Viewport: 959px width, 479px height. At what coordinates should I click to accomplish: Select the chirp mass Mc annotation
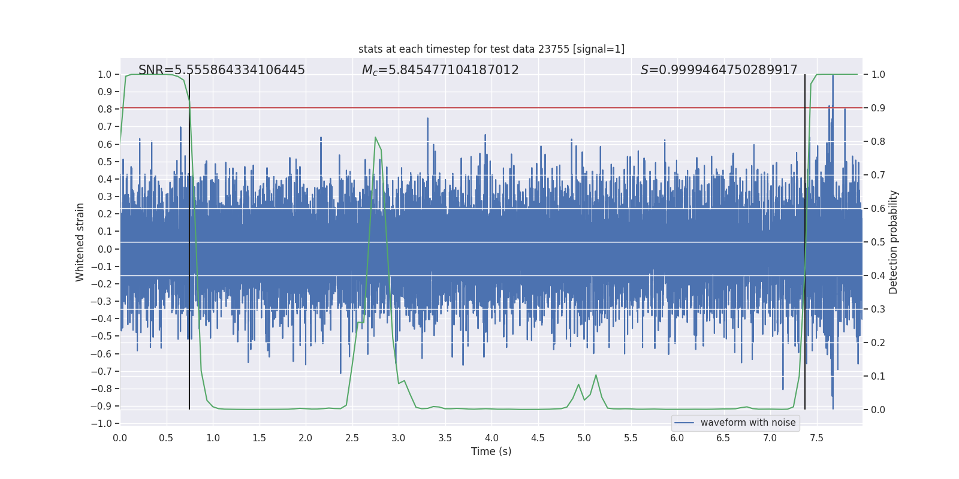pyautogui.click(x=440, y=70)
